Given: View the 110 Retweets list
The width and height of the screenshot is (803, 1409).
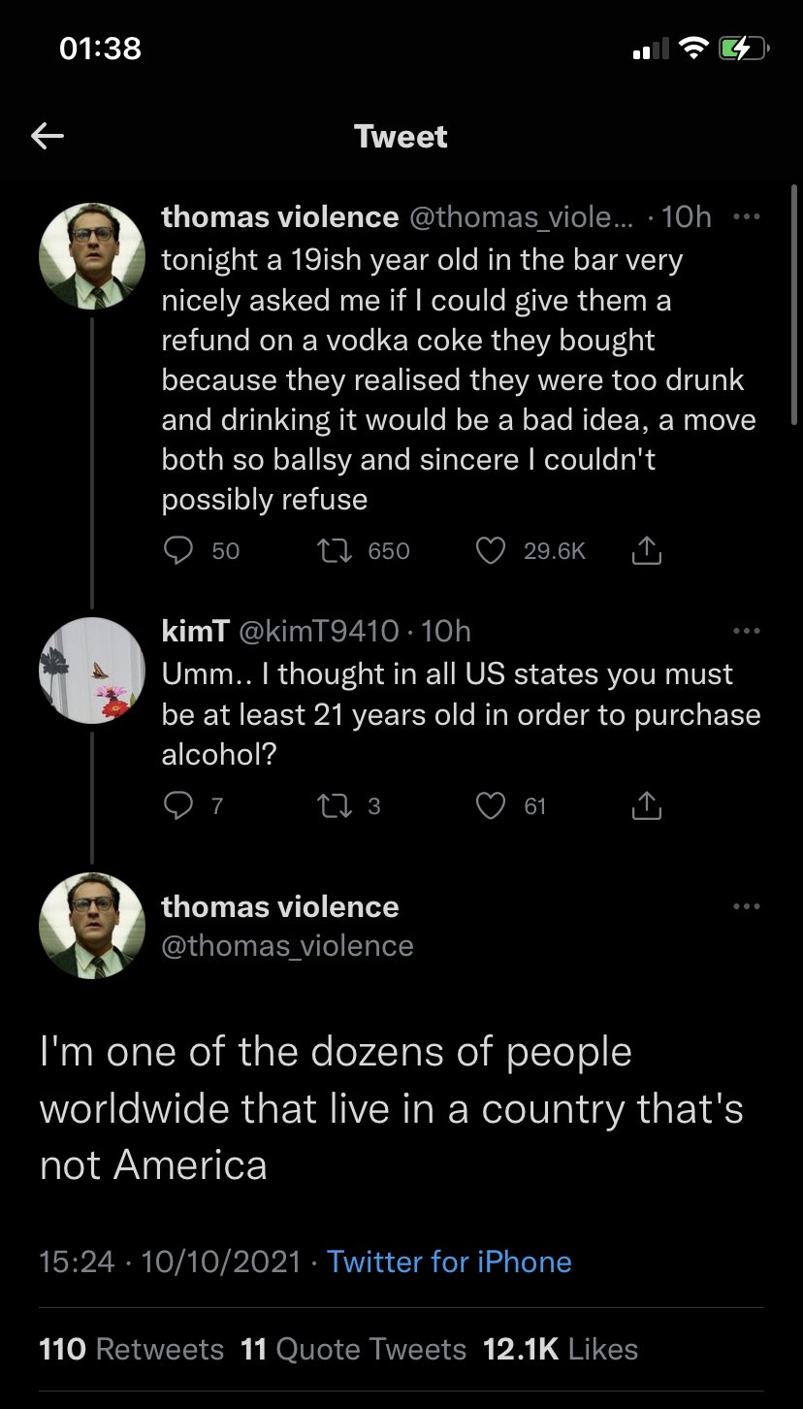Looking at the screenshot, I should (x=131, y=1349).
